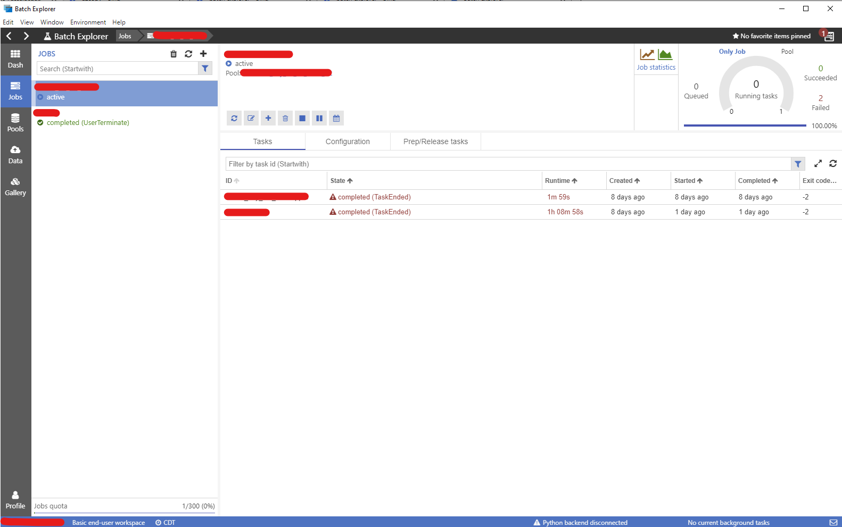Image resolution: width=842 pixels, height=527 pixels.
Task: Switch gauge to Only Job view
Action: click(732, 52)
